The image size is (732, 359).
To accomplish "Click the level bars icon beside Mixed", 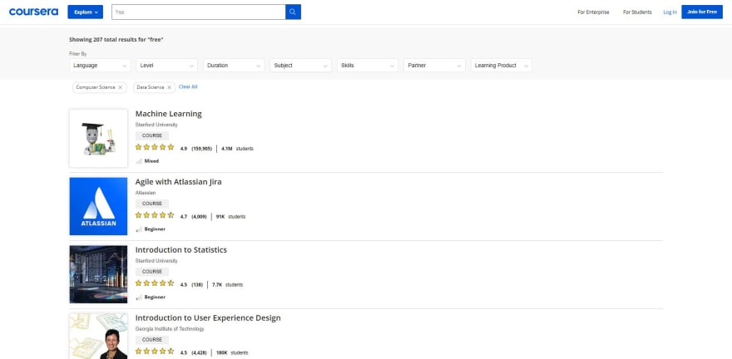I will [139, 161].
